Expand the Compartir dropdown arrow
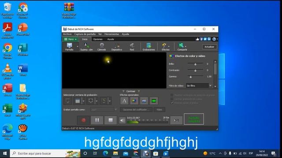The height and width of the screenshot is (158, 282). (x=186, y=47)
